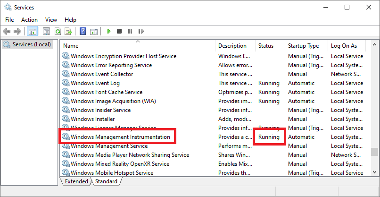Image resolution: width=380 pixels, height=197 pixels.
Task: Select Windows Mobile Hotspot Service name
Action: pyautogui.click(x=112, y=173)
